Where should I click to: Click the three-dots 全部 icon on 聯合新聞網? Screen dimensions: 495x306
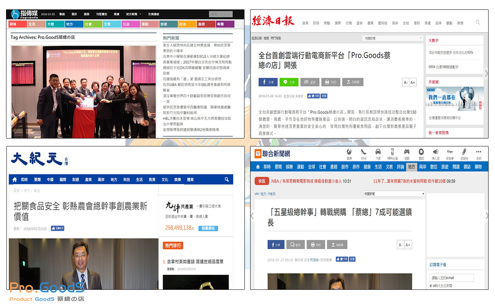coord(478,152)
